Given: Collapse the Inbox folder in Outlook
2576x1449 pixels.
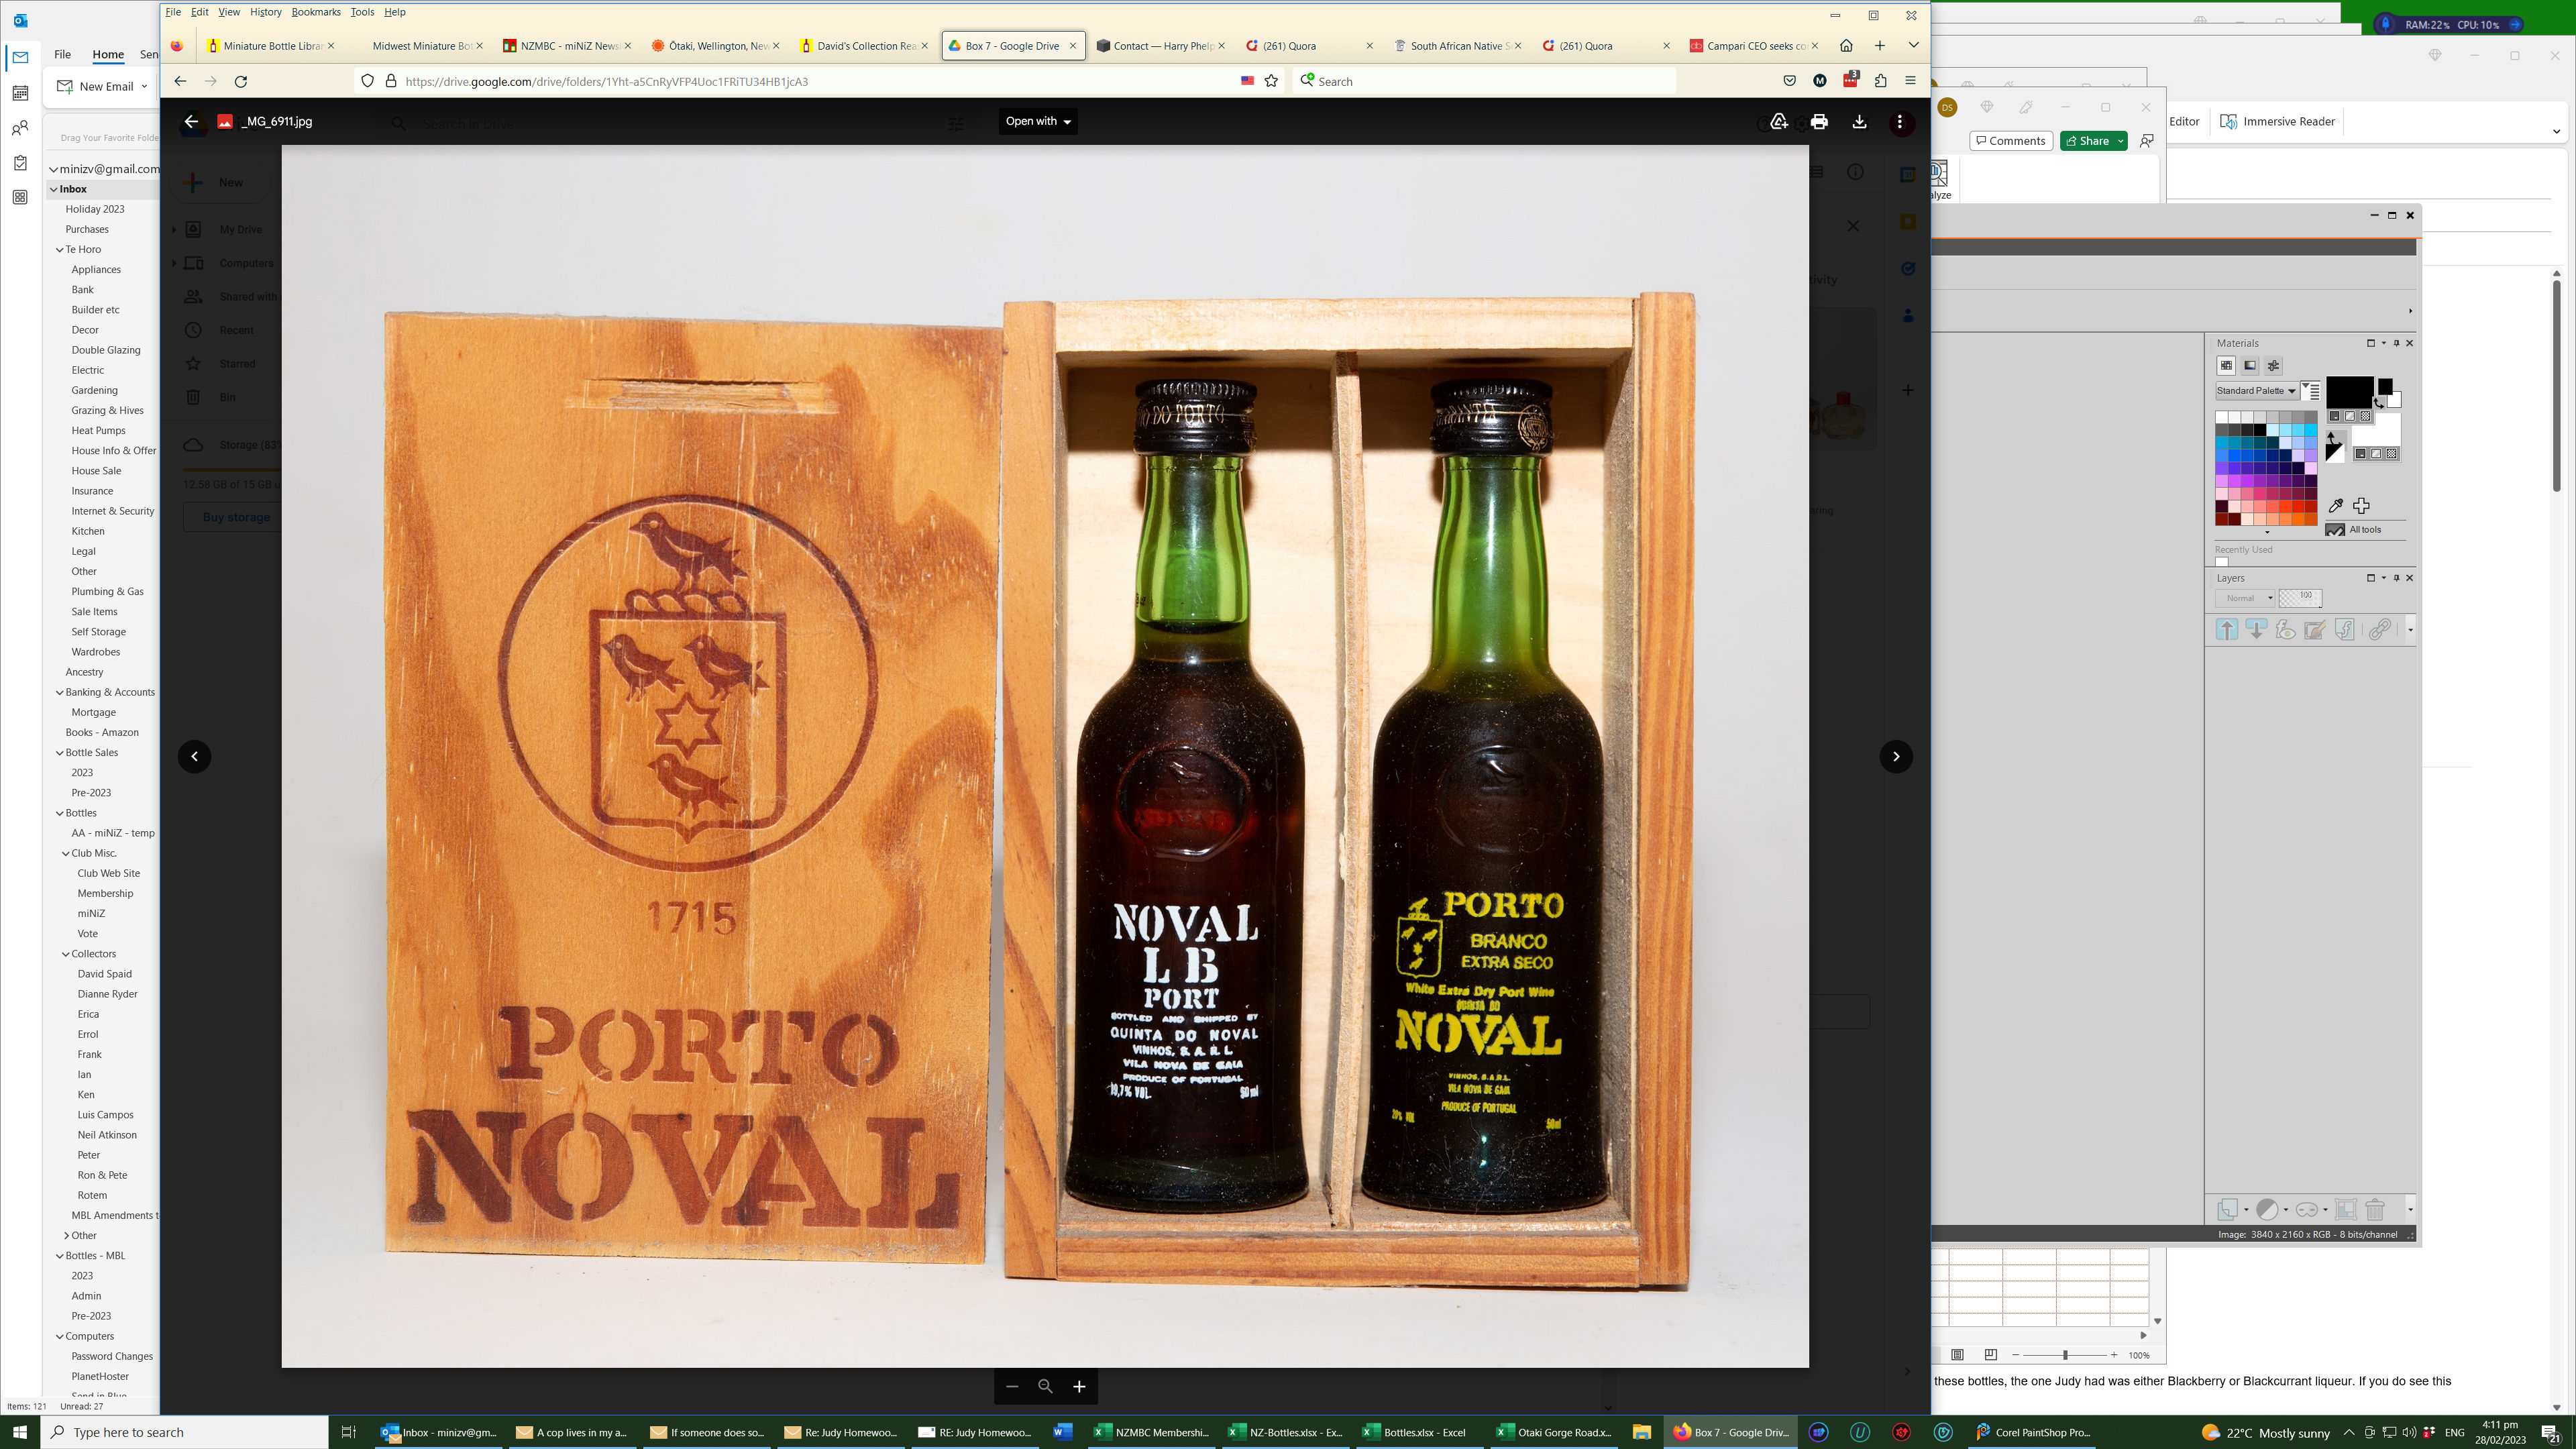Looking at the screenshot, I should tap(54, 189).
